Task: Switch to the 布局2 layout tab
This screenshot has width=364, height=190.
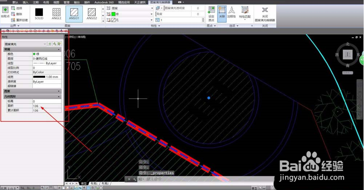Action: click(x=105, y=183)
